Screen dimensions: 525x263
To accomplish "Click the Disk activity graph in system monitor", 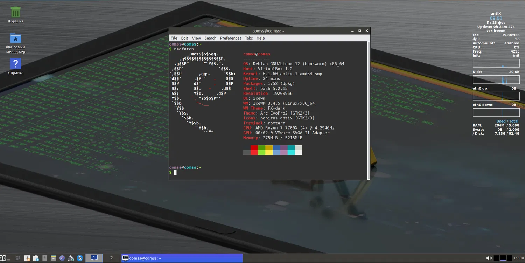I will 496,79.
